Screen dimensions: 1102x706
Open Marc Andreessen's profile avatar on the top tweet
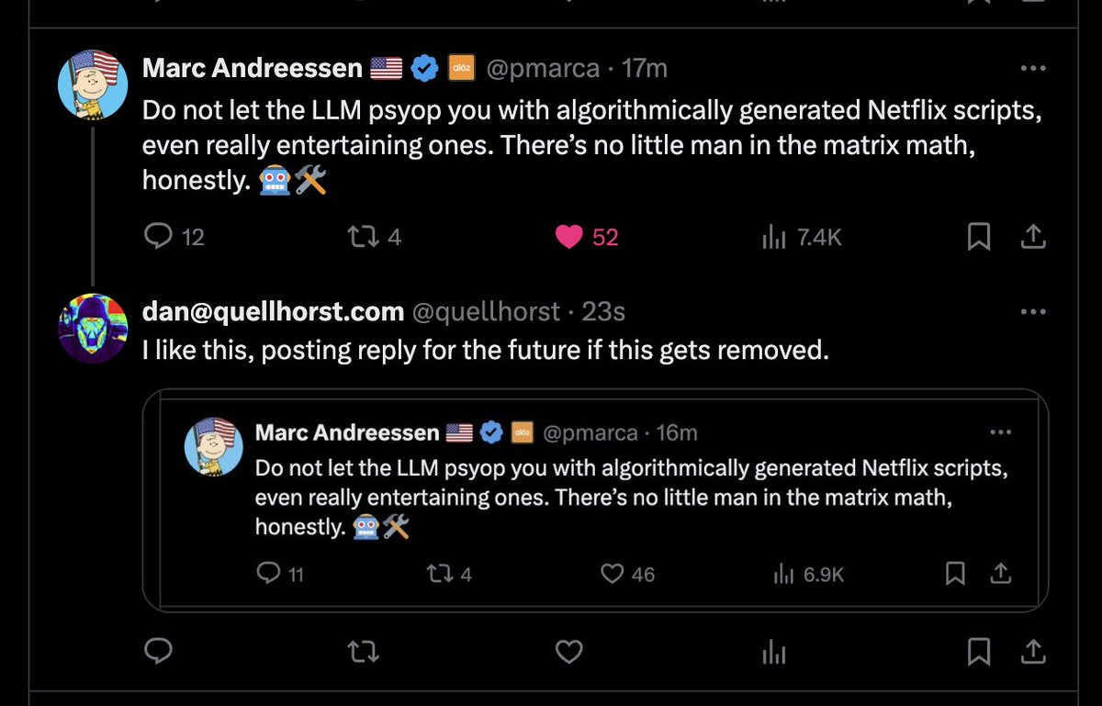point(93,84)
